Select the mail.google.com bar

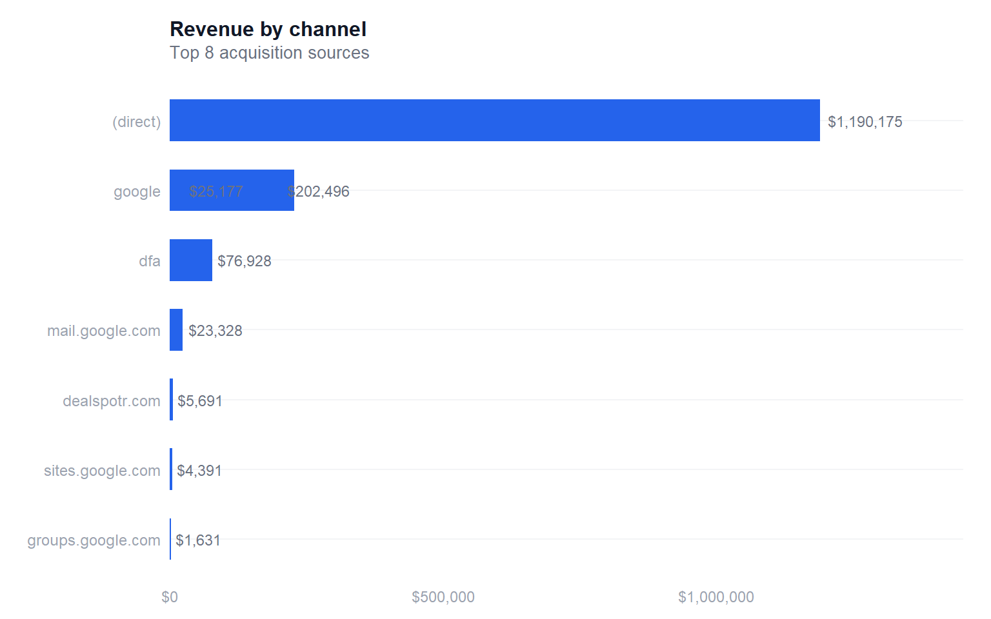[176, 330]
